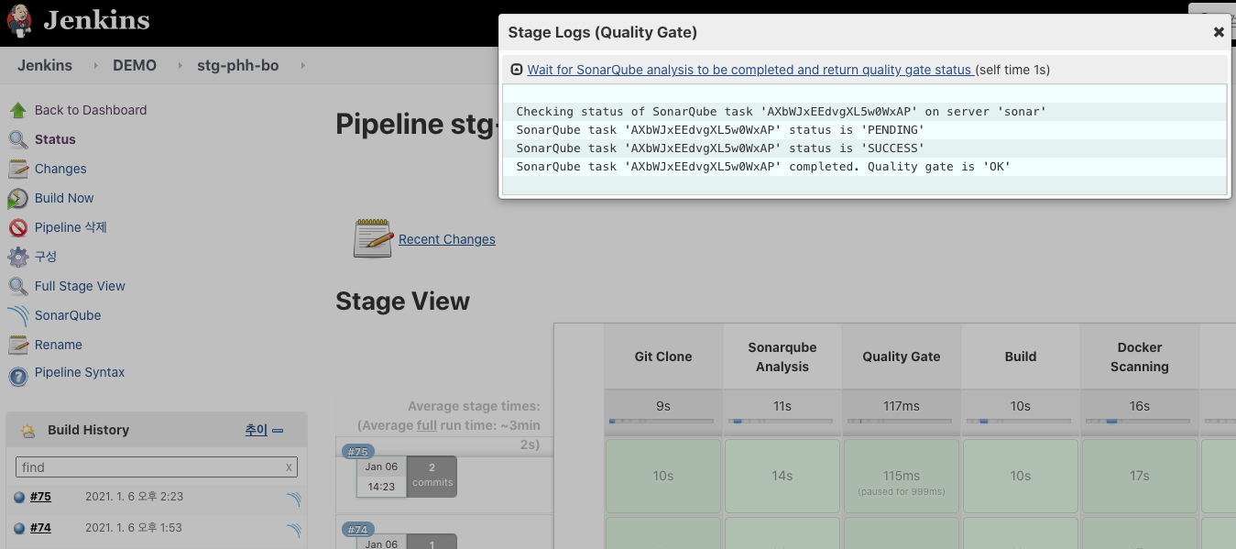The width and height of the screenshot is (1236, 549).
Task: Click the Build History heading
Action: pyautogui.click(x=88, y=430)
